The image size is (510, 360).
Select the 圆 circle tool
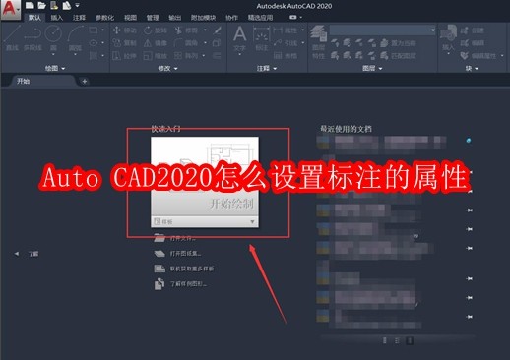point(53,39)
